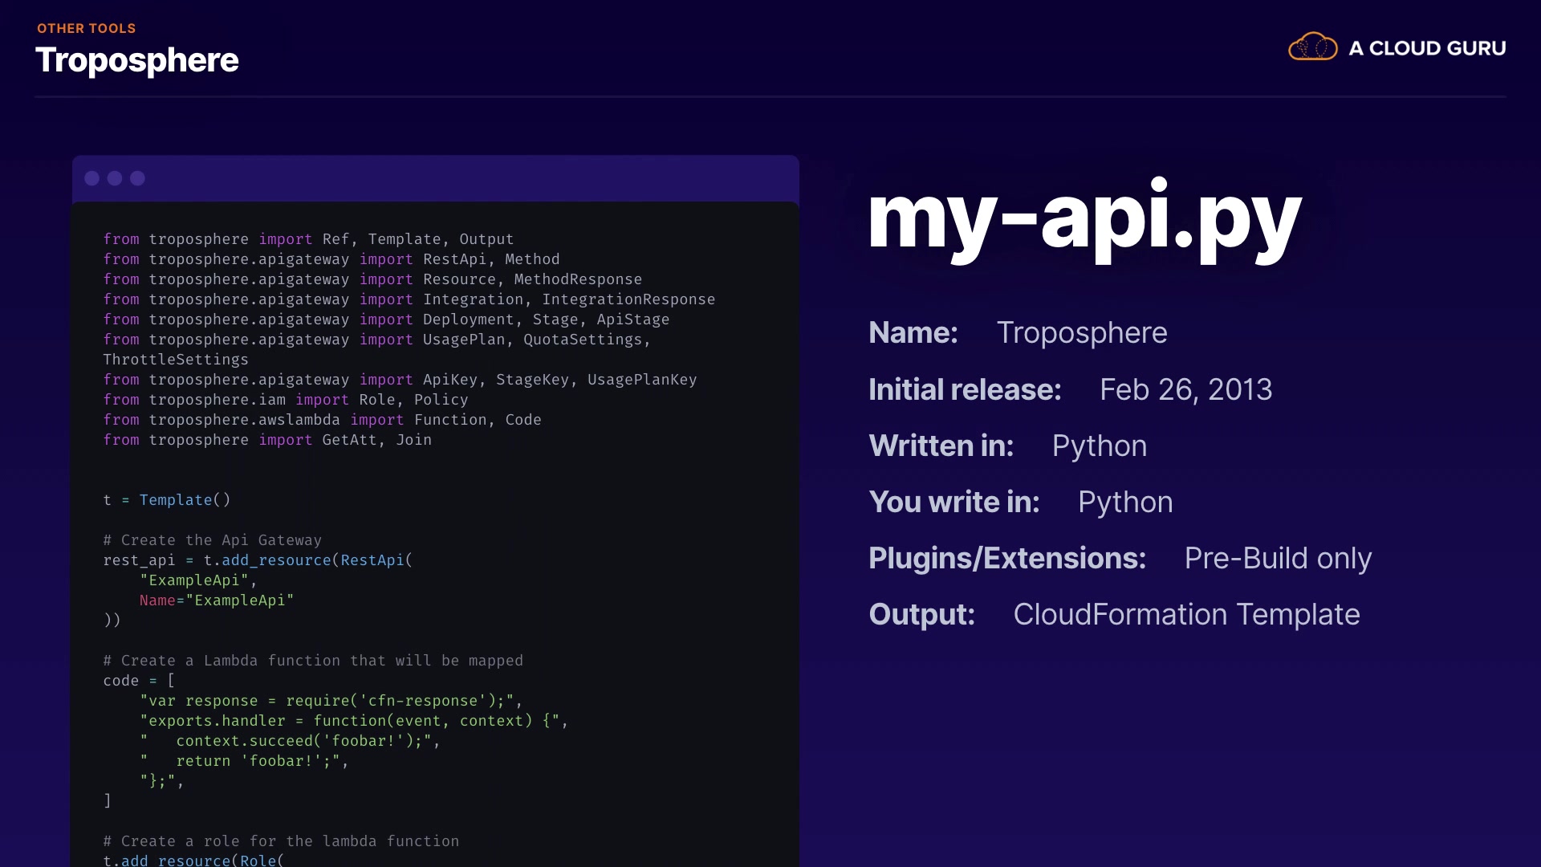Screen dimensions: 1541x867
Task: Click the third window dot in the code panel
Action: 137,178
